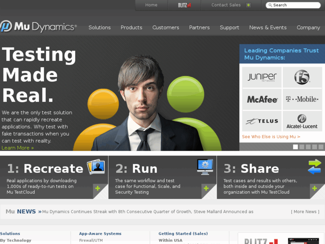
Task: Open Contact Sales link
Action: coord(226,5)
